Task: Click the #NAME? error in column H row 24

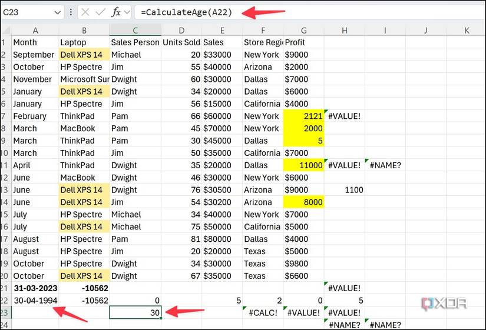Action: click(345, 325)
